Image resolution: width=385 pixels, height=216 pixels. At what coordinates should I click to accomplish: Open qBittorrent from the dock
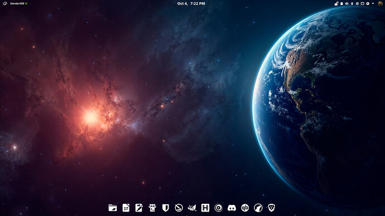(245, 208)
